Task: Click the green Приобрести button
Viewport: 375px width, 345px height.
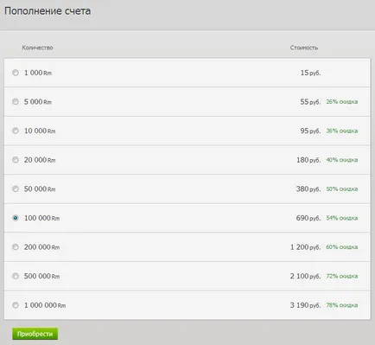Action: tap(35, 334)
